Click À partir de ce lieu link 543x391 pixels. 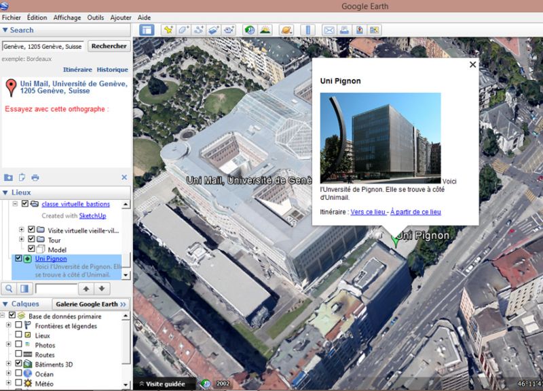(415, 212)
